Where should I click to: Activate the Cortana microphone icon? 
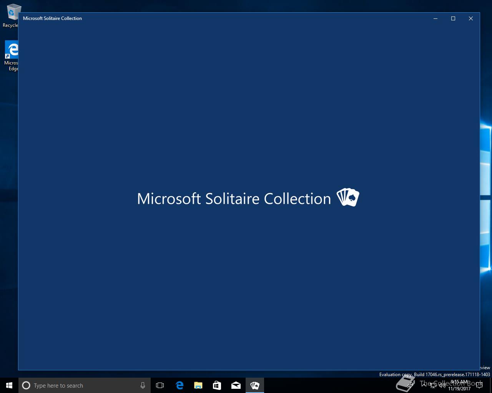(143, 385)
